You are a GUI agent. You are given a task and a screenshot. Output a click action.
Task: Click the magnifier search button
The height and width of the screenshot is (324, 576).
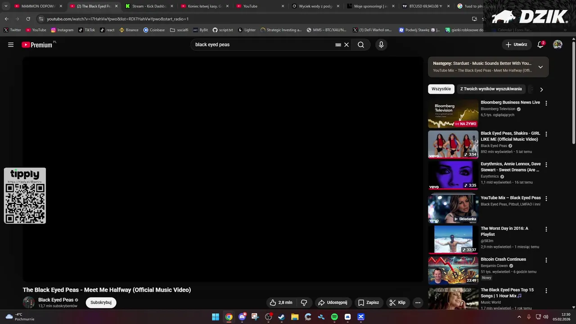(x=361, y=45)
